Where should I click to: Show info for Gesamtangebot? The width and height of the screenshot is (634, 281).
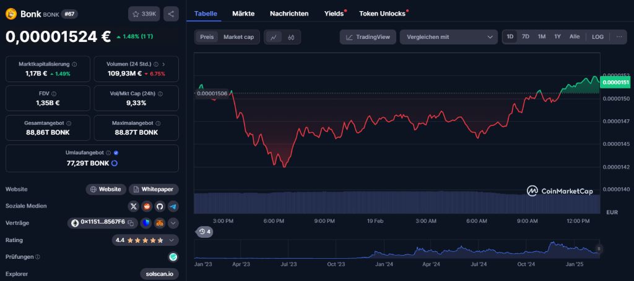69,124
